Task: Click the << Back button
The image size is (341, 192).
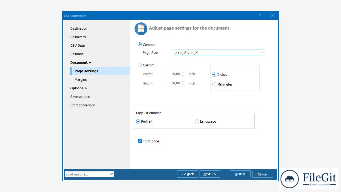Action: [x=188, y=174]
